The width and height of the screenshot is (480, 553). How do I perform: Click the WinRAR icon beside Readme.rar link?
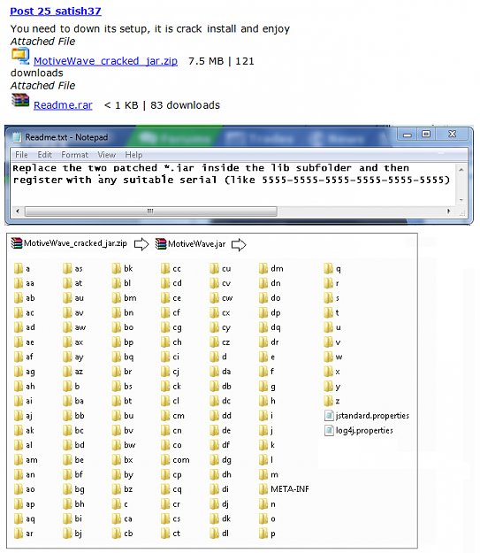coord(20,100)
